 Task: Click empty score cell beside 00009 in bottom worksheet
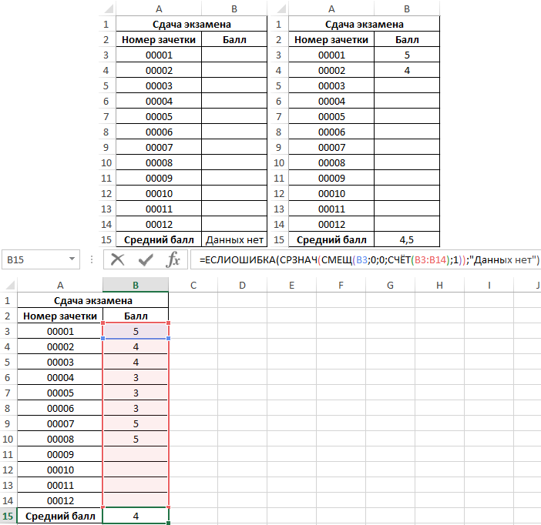click(136, 454)
